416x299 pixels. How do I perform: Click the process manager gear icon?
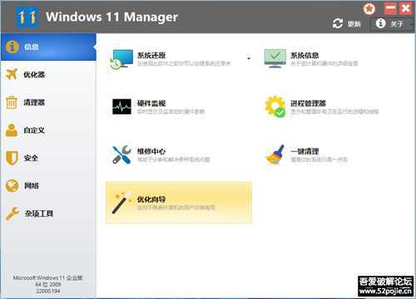tap(275, 106)
